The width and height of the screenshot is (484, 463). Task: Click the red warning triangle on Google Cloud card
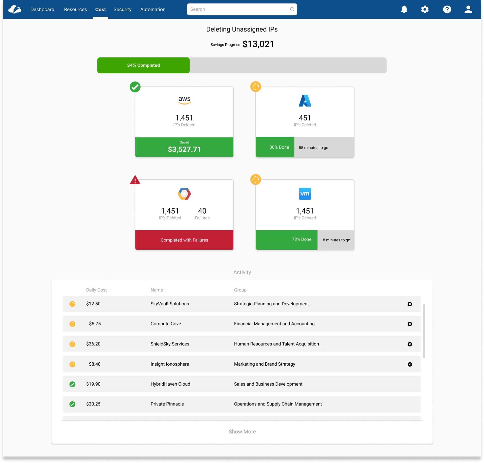(x=135, y=180)
